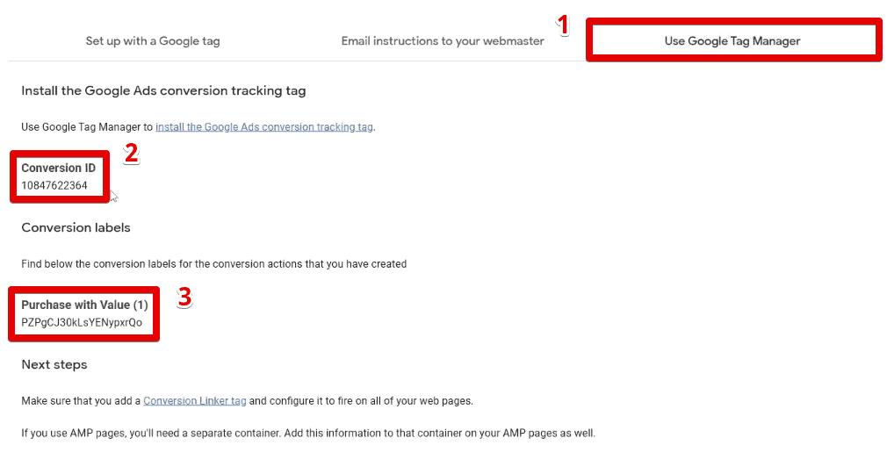Click Install the Google Ads conversion tracking tag heading
The image size is (887, 474).
click(163, 90)
